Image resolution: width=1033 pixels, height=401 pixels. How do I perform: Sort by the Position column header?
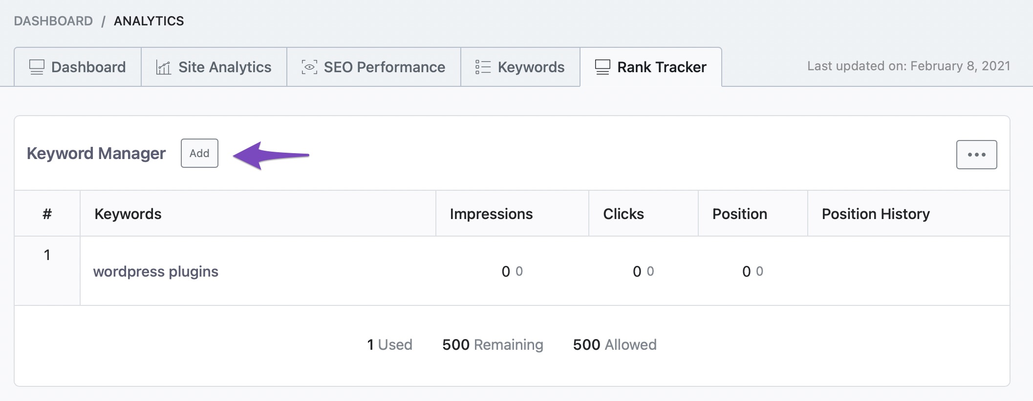pyautogui.click(x=739, y=214)
